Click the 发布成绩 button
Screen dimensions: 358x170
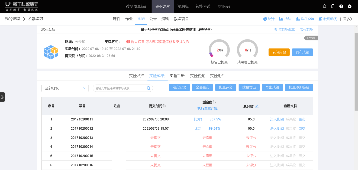tap(302, 52)
